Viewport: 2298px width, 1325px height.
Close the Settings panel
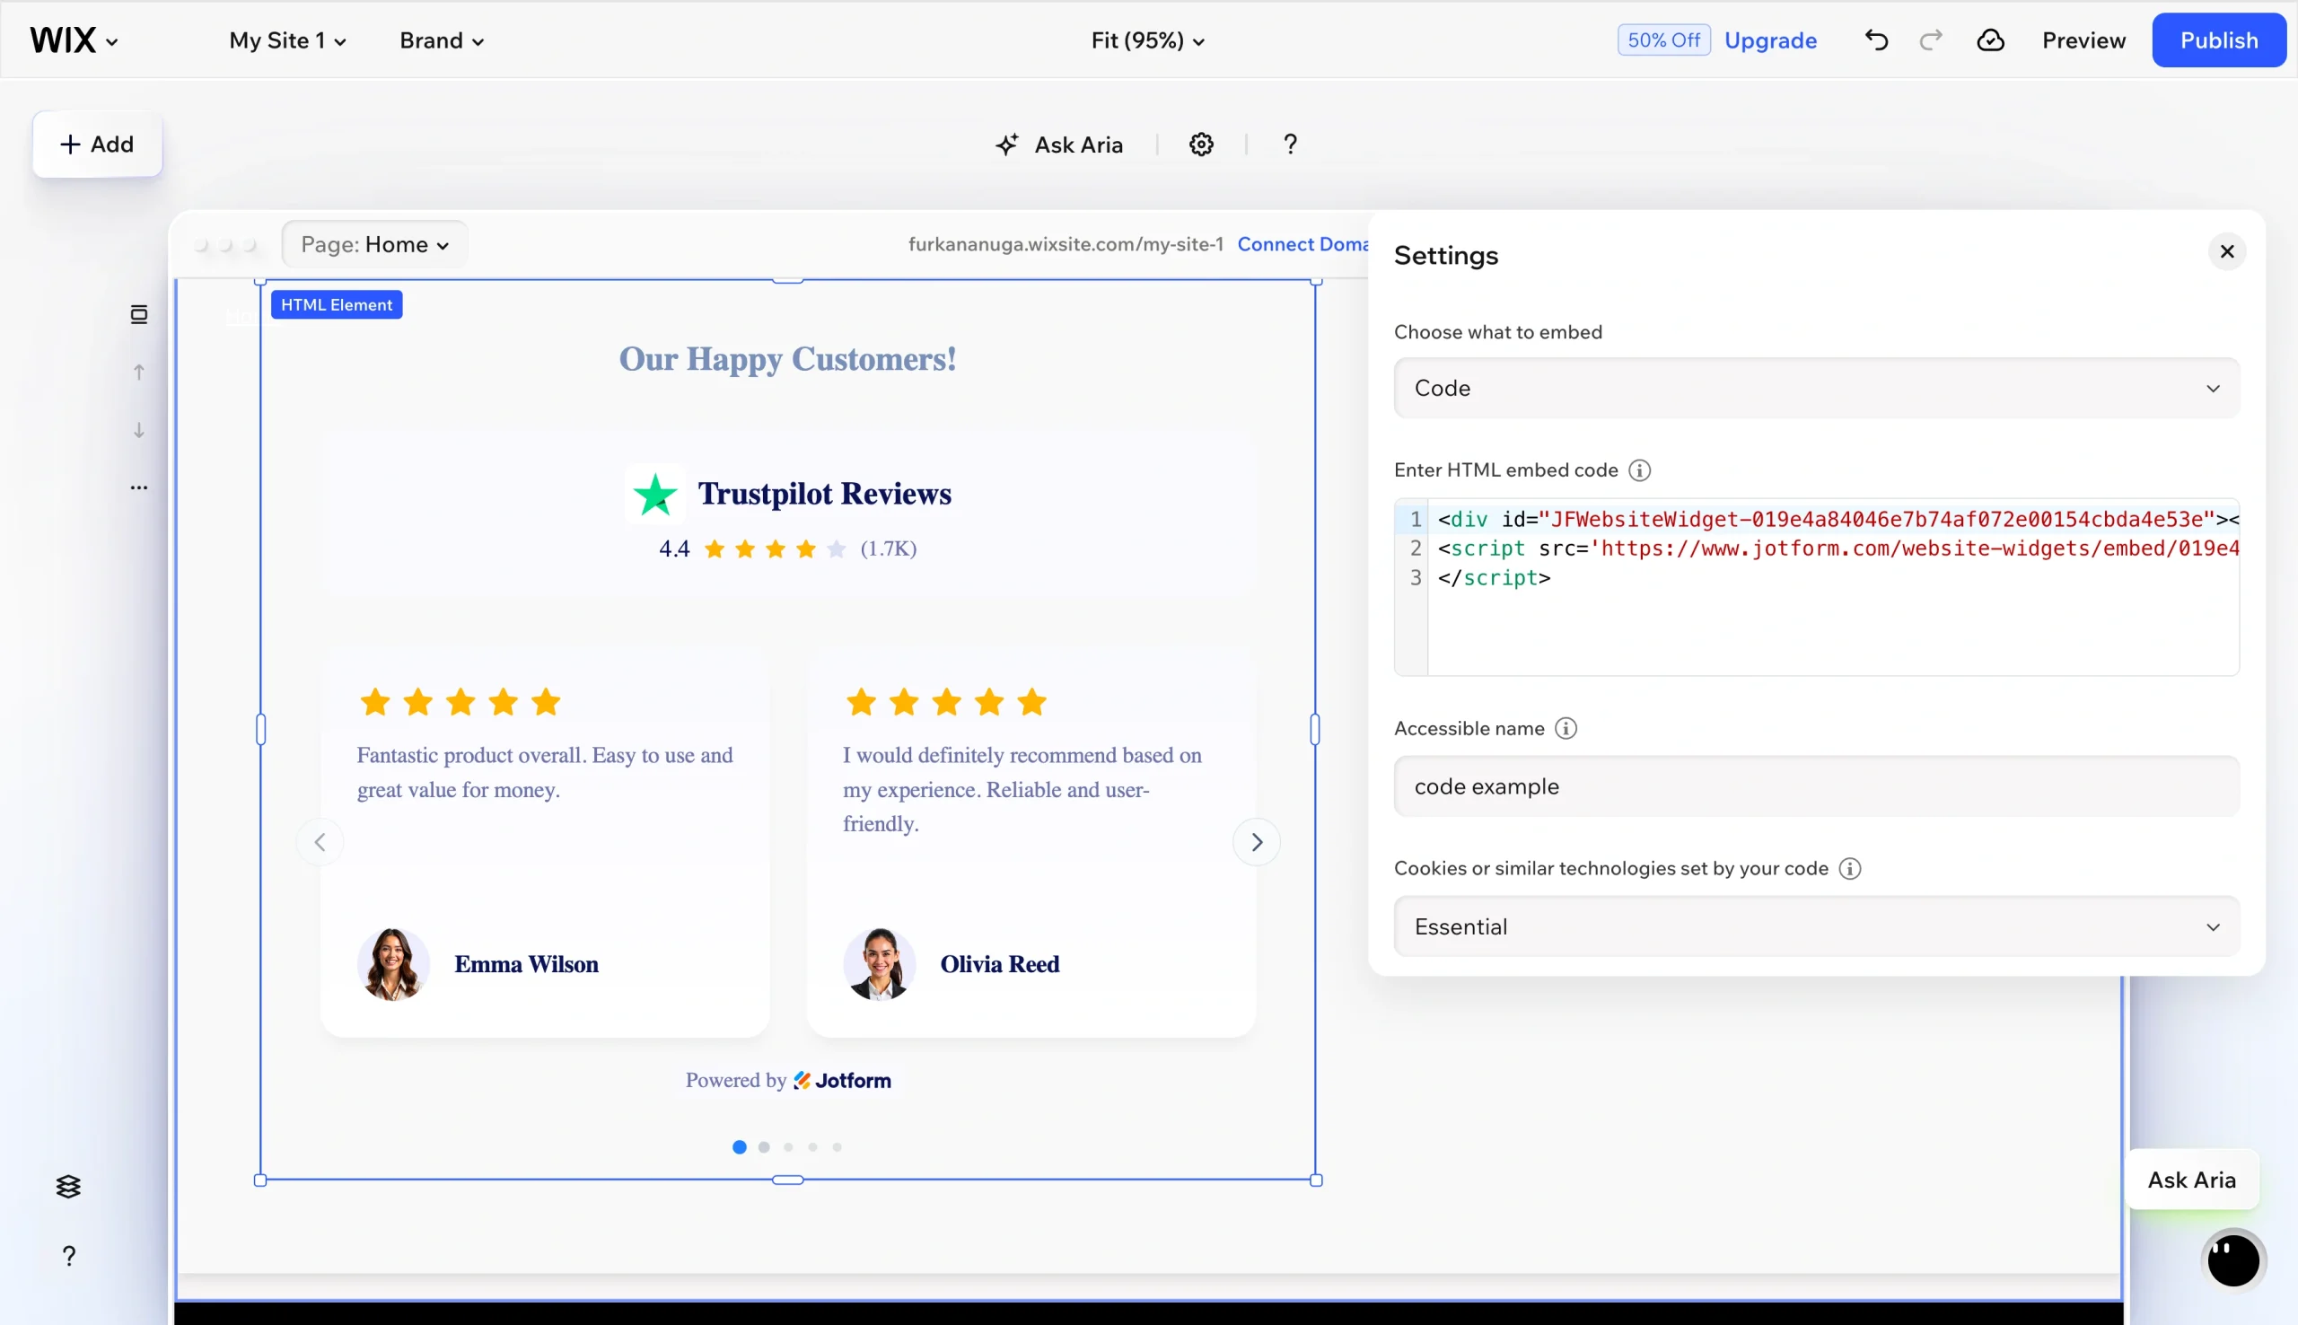2226,252
